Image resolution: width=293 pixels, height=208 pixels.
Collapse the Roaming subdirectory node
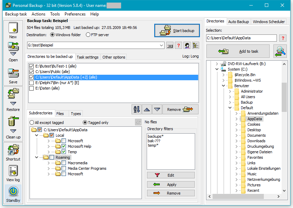point(37,157)
